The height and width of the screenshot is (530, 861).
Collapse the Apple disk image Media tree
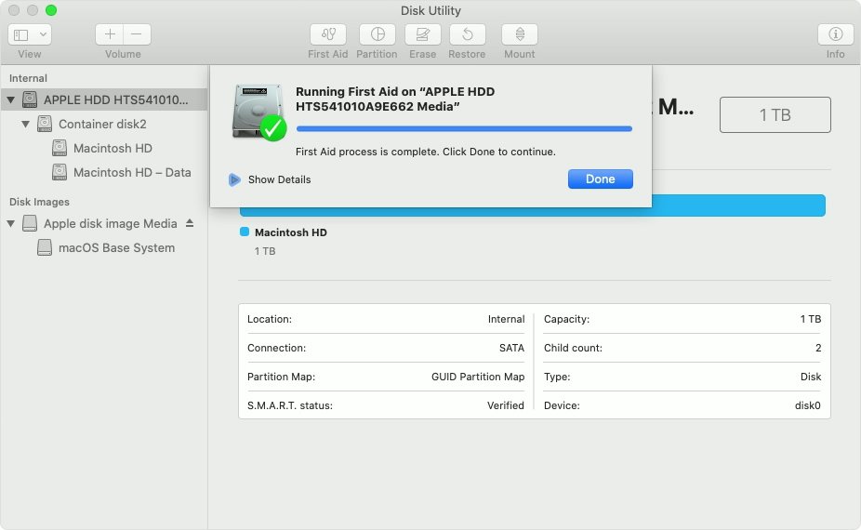tap(10, 223)
